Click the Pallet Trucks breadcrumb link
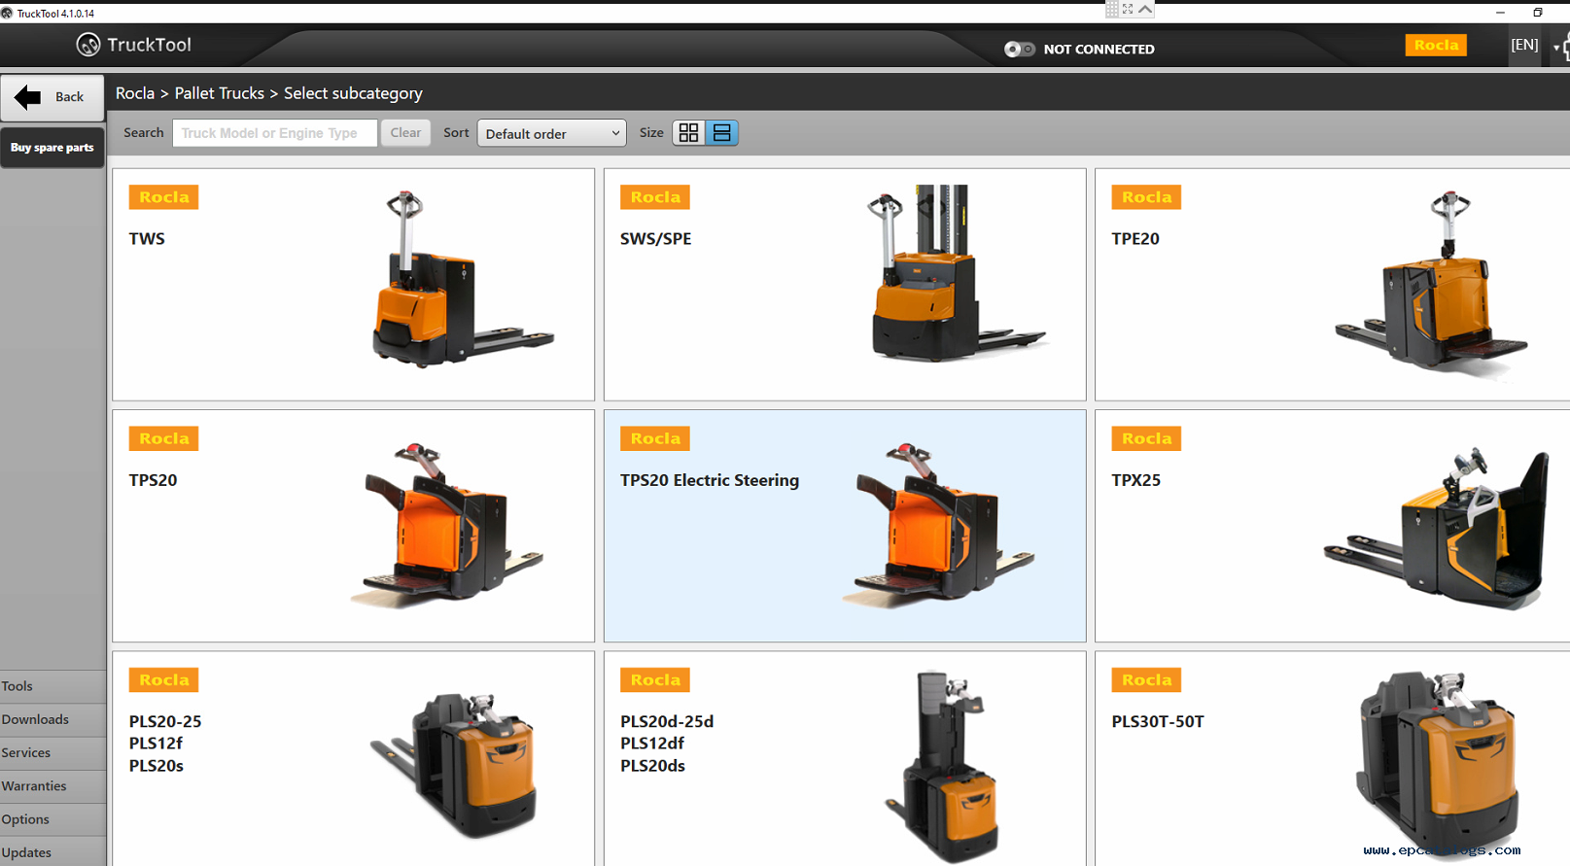 click(x=219, y=93)
